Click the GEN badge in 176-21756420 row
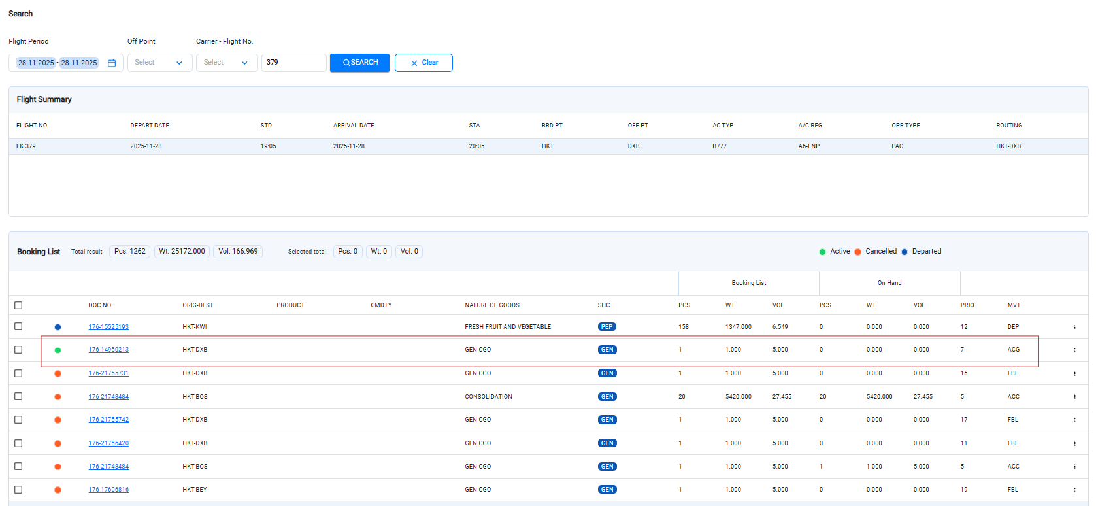1096x506 pixels. [606, 443]
